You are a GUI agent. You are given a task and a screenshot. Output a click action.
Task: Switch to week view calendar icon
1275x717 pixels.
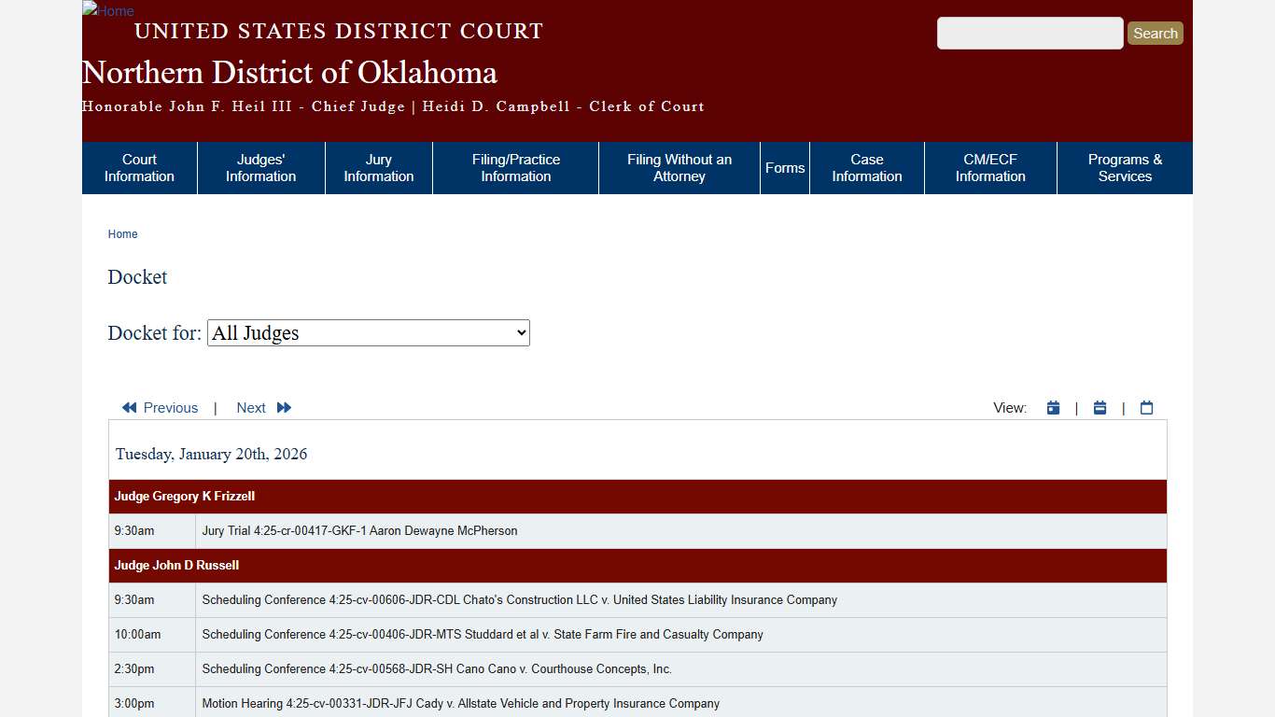pyautogui.click(x=1100, y=407)
